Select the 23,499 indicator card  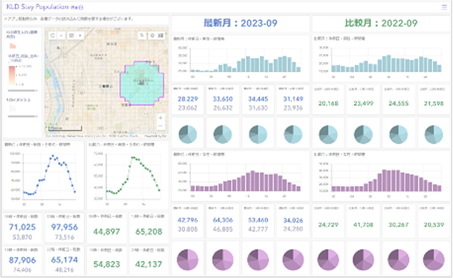point(364,99)
